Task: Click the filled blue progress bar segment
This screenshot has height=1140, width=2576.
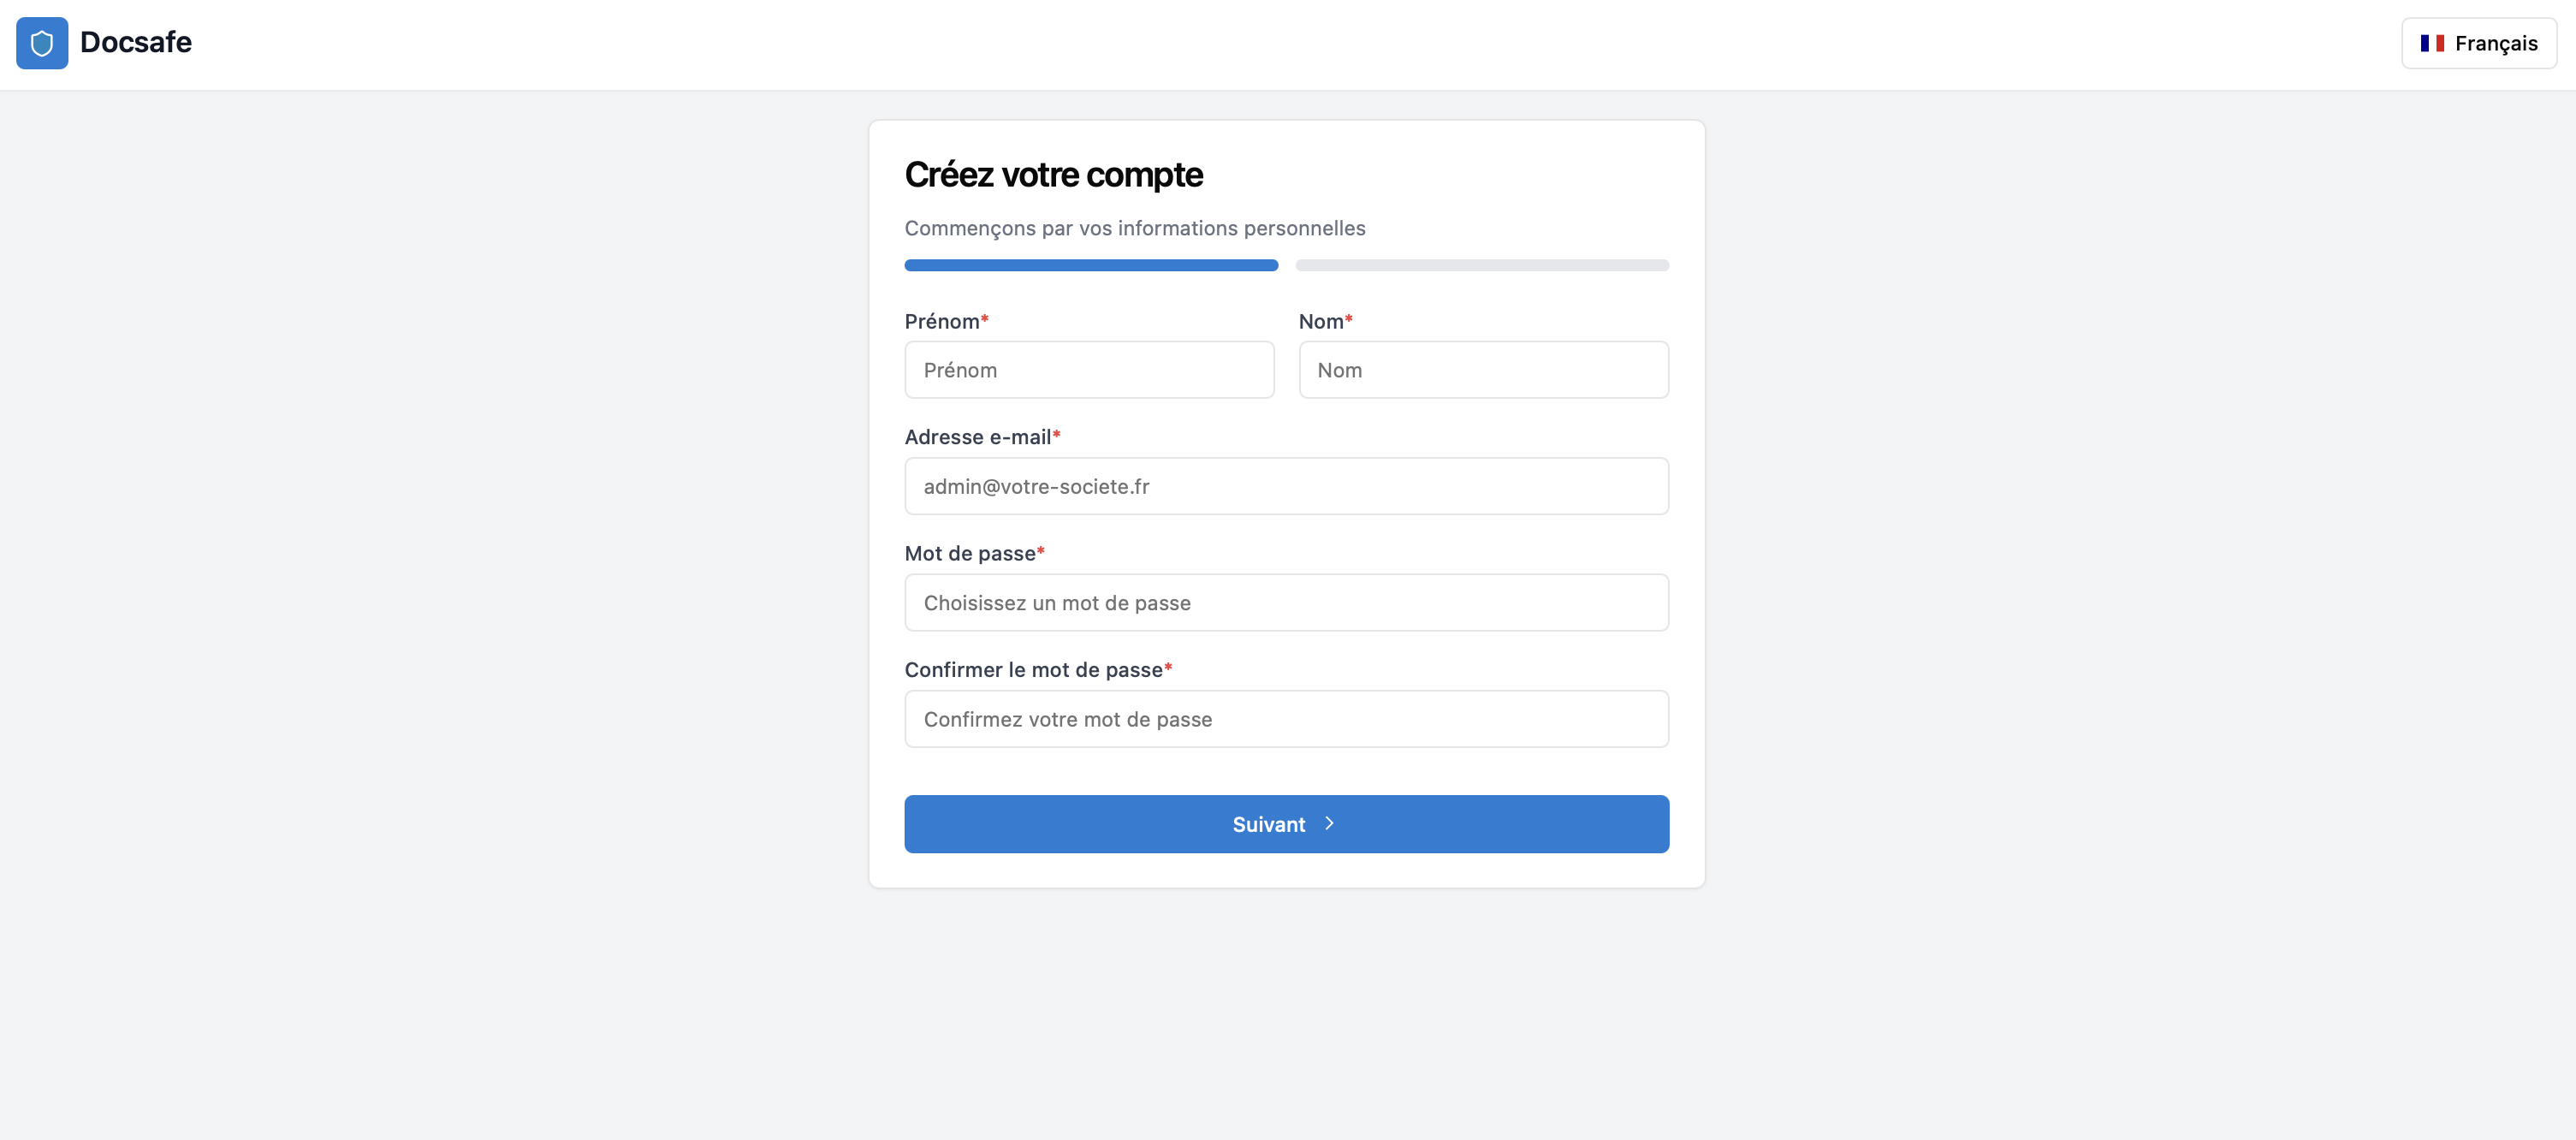Action: [1090, 265]
